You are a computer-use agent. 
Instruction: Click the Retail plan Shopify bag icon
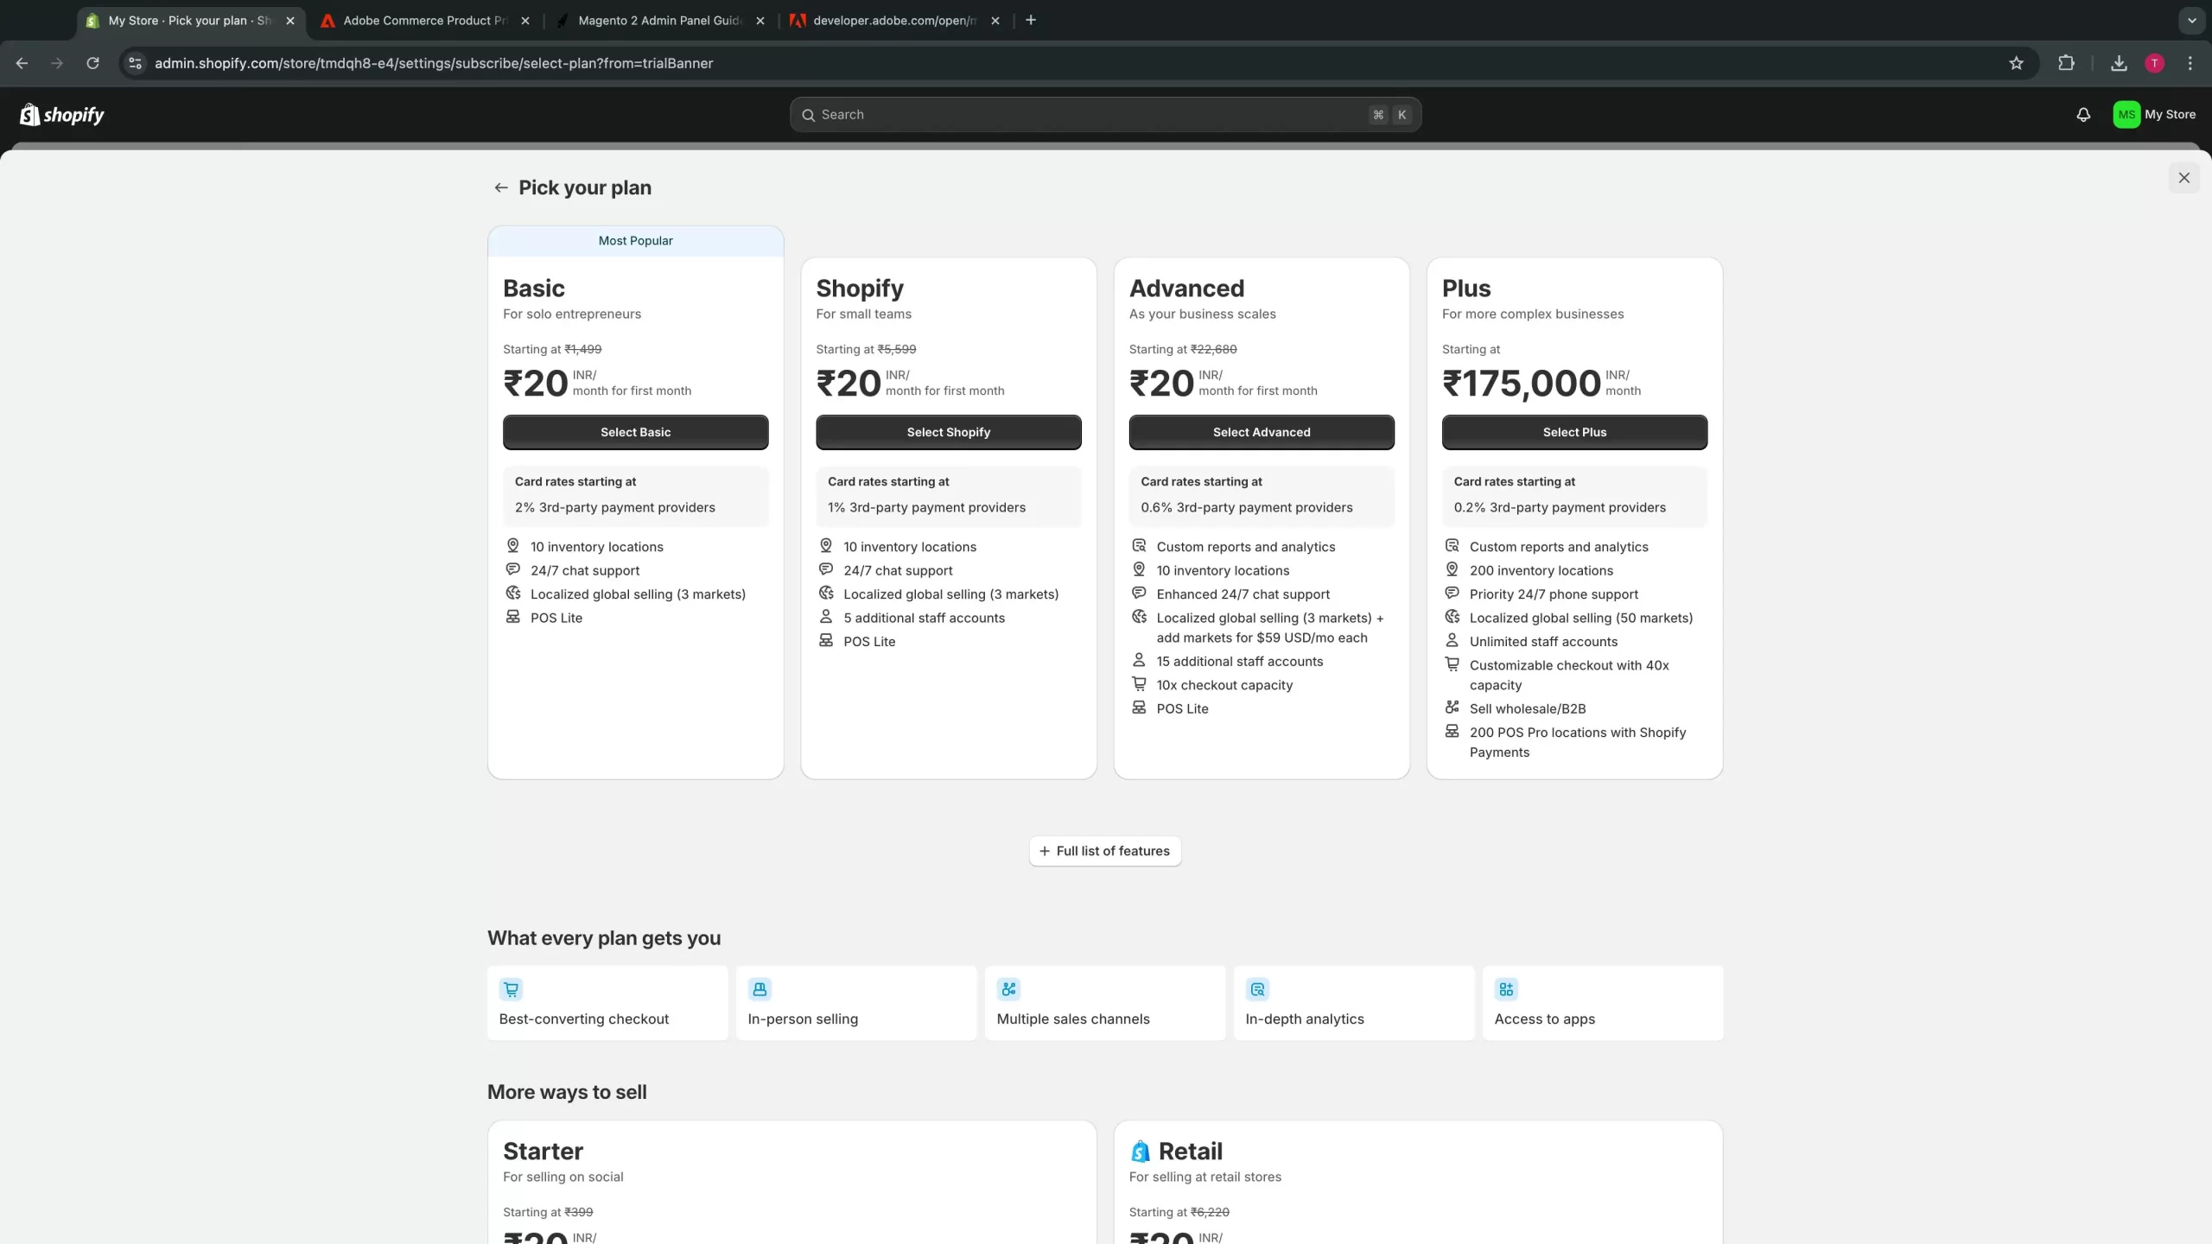coord(1141,1152)
